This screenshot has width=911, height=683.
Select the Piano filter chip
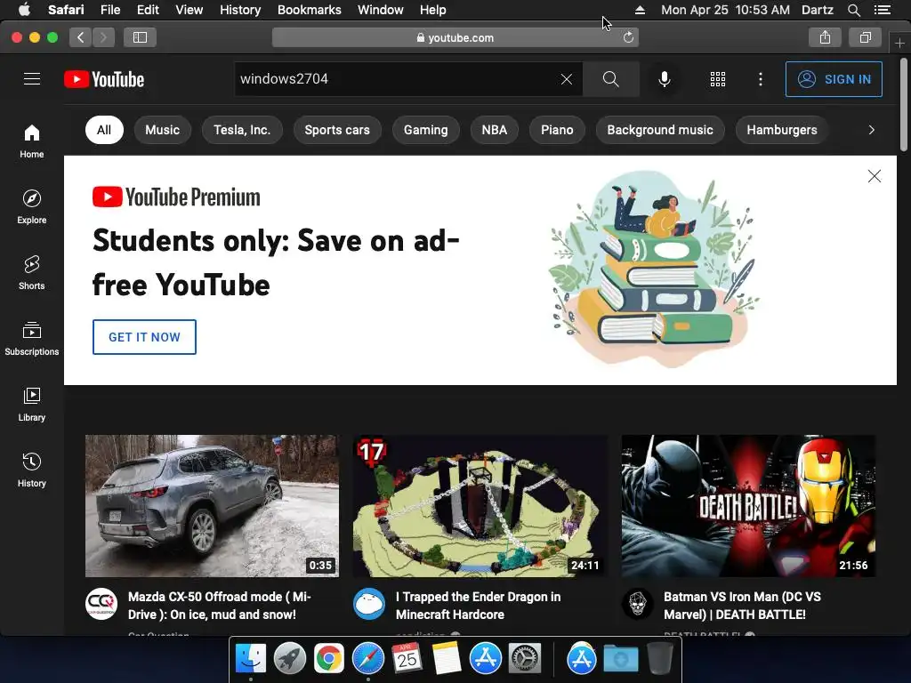(557, 130)
